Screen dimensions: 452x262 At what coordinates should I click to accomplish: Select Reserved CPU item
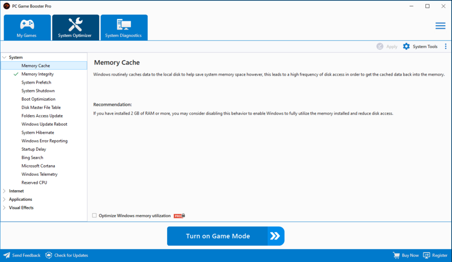[34, 183]
